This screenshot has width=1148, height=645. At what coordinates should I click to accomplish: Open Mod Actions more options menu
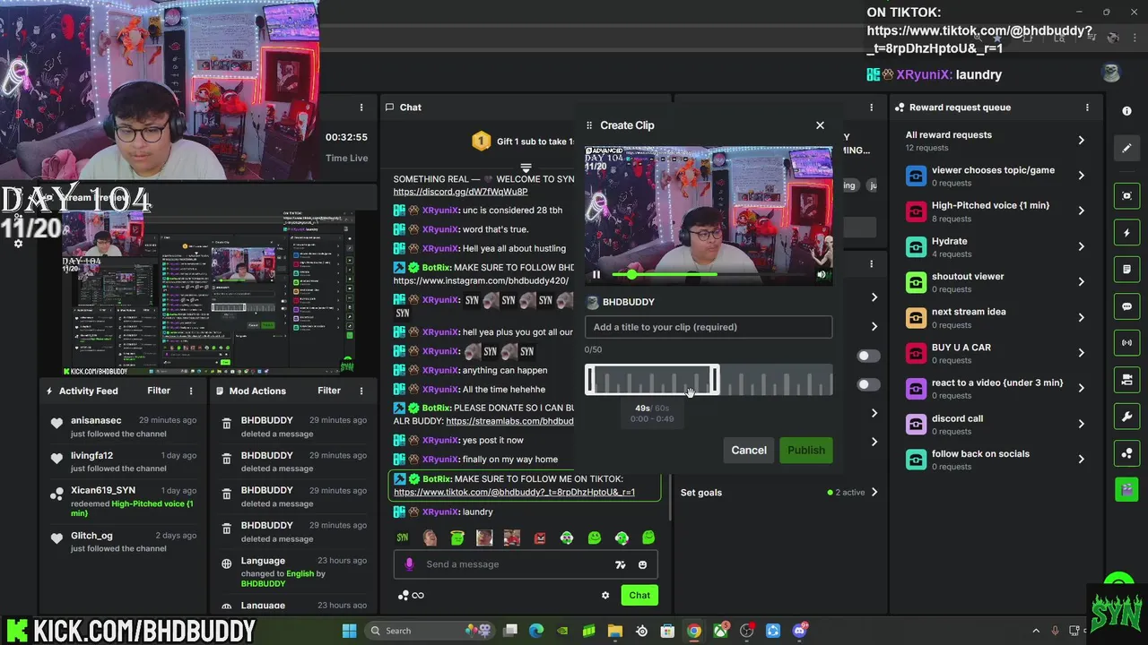[361, 391]
